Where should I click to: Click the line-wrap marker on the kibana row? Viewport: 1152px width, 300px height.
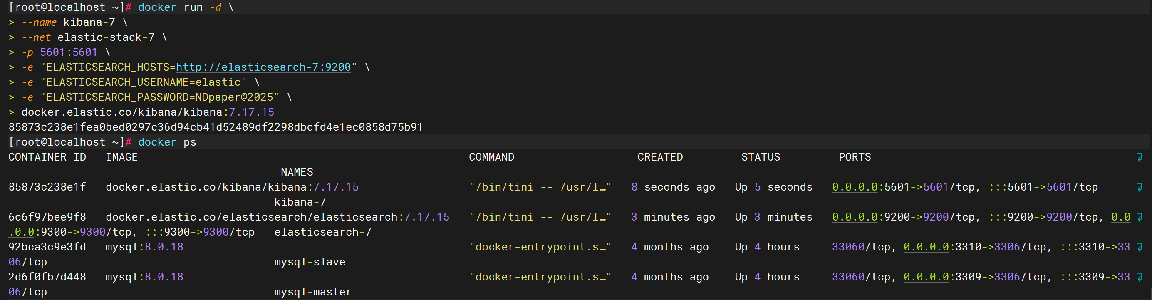pos(1140,187)
